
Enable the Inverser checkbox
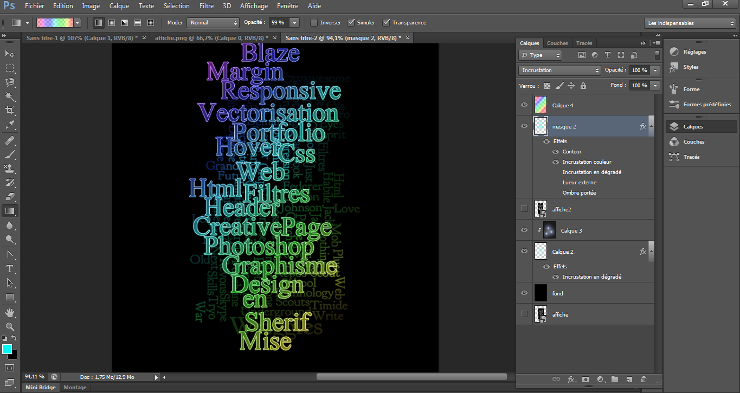314,23
